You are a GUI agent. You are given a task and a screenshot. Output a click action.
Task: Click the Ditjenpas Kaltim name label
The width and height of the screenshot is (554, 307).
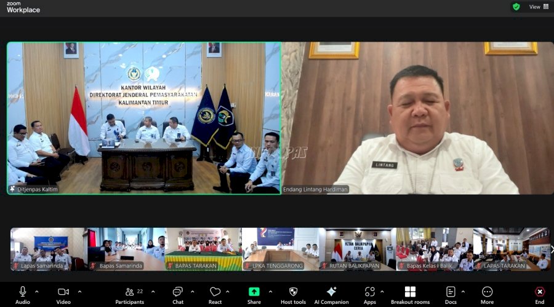pyautogui.click(x=38, y=189)
